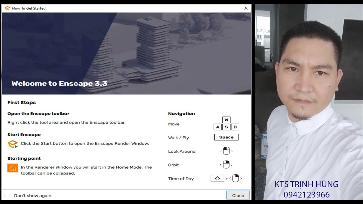Click the Space key icon
This screenshot has width=363, height=204.
pos(226,137)
